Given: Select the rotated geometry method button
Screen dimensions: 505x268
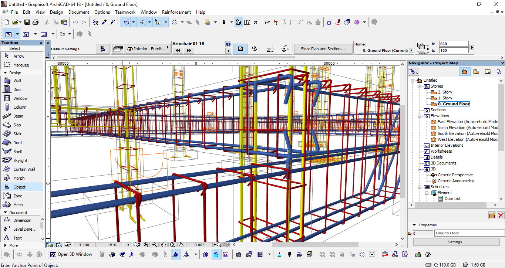Looking at the screenshot, I should [255, 49].
